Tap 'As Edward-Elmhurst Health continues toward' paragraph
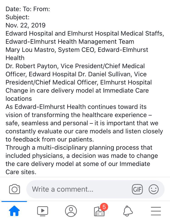The image size is (170, 221). [76, 107]
